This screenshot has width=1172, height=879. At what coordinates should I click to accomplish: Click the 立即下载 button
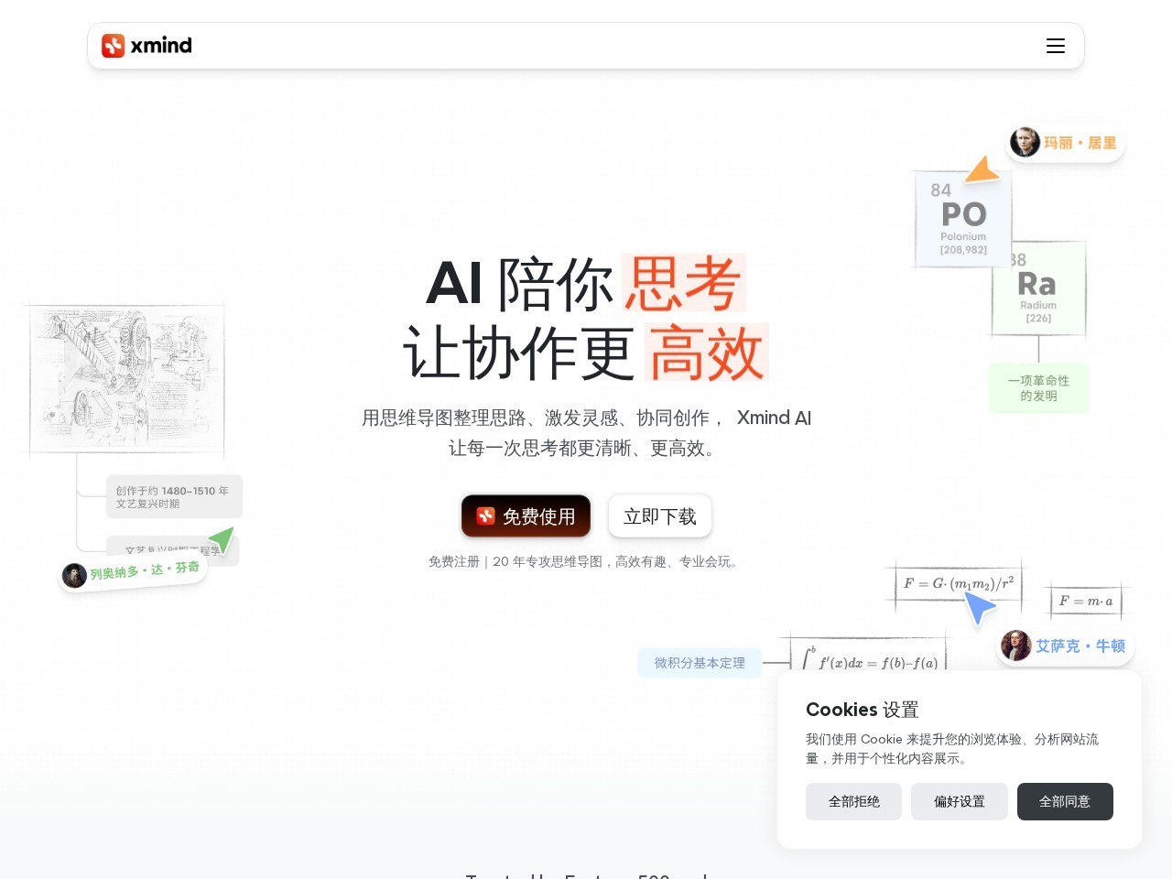click(660, 516)
